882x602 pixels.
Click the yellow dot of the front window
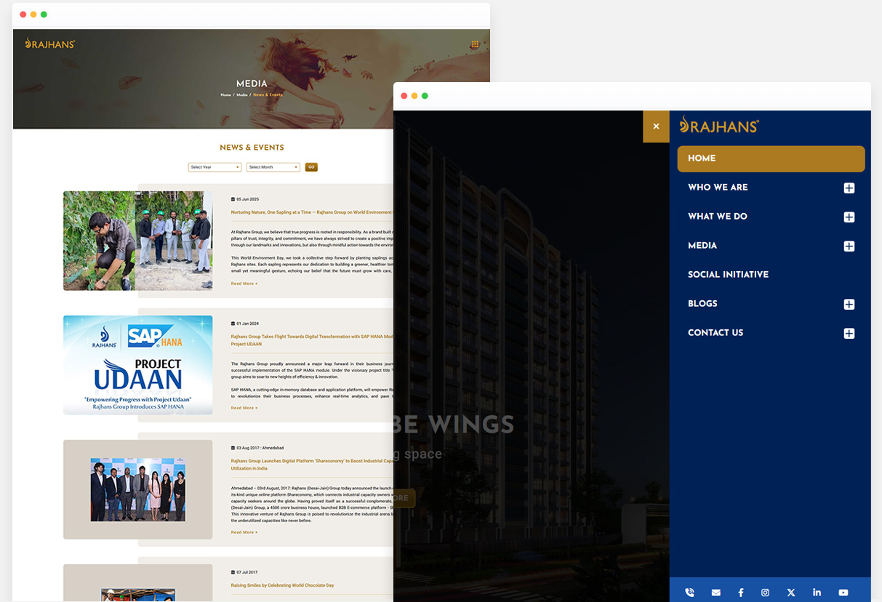click(x=414, y=96)
